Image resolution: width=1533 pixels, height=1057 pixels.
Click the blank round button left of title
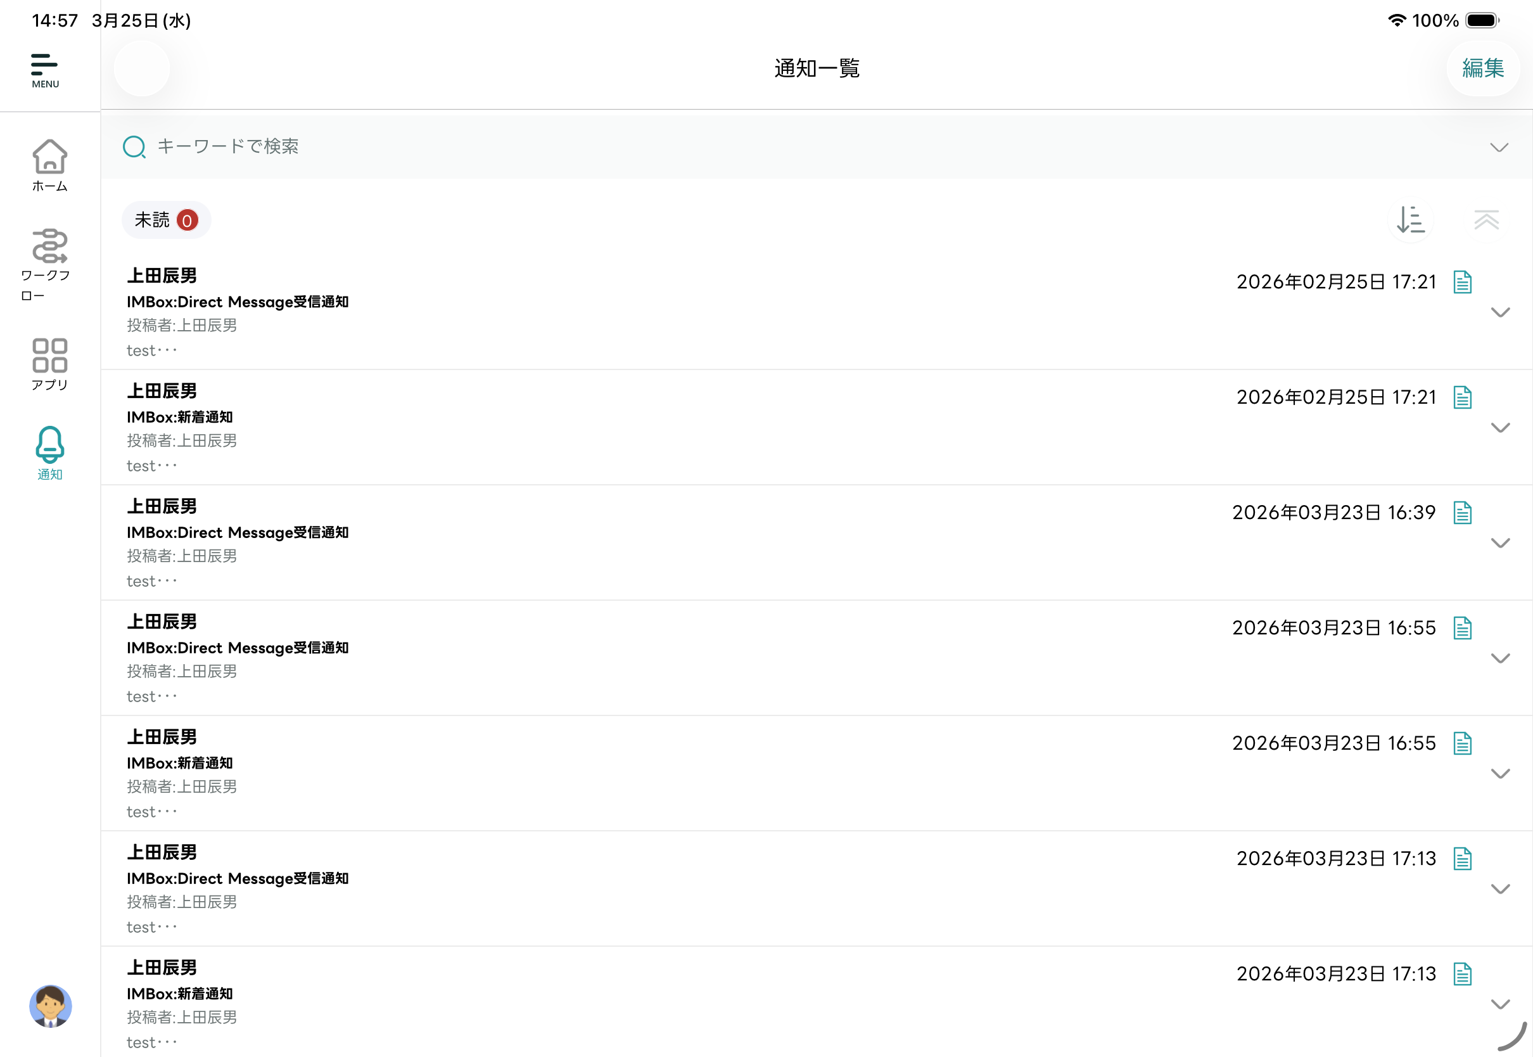click(x=142, y=68)
